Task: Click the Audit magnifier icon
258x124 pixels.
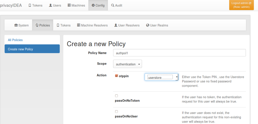Action: point(113,6)
